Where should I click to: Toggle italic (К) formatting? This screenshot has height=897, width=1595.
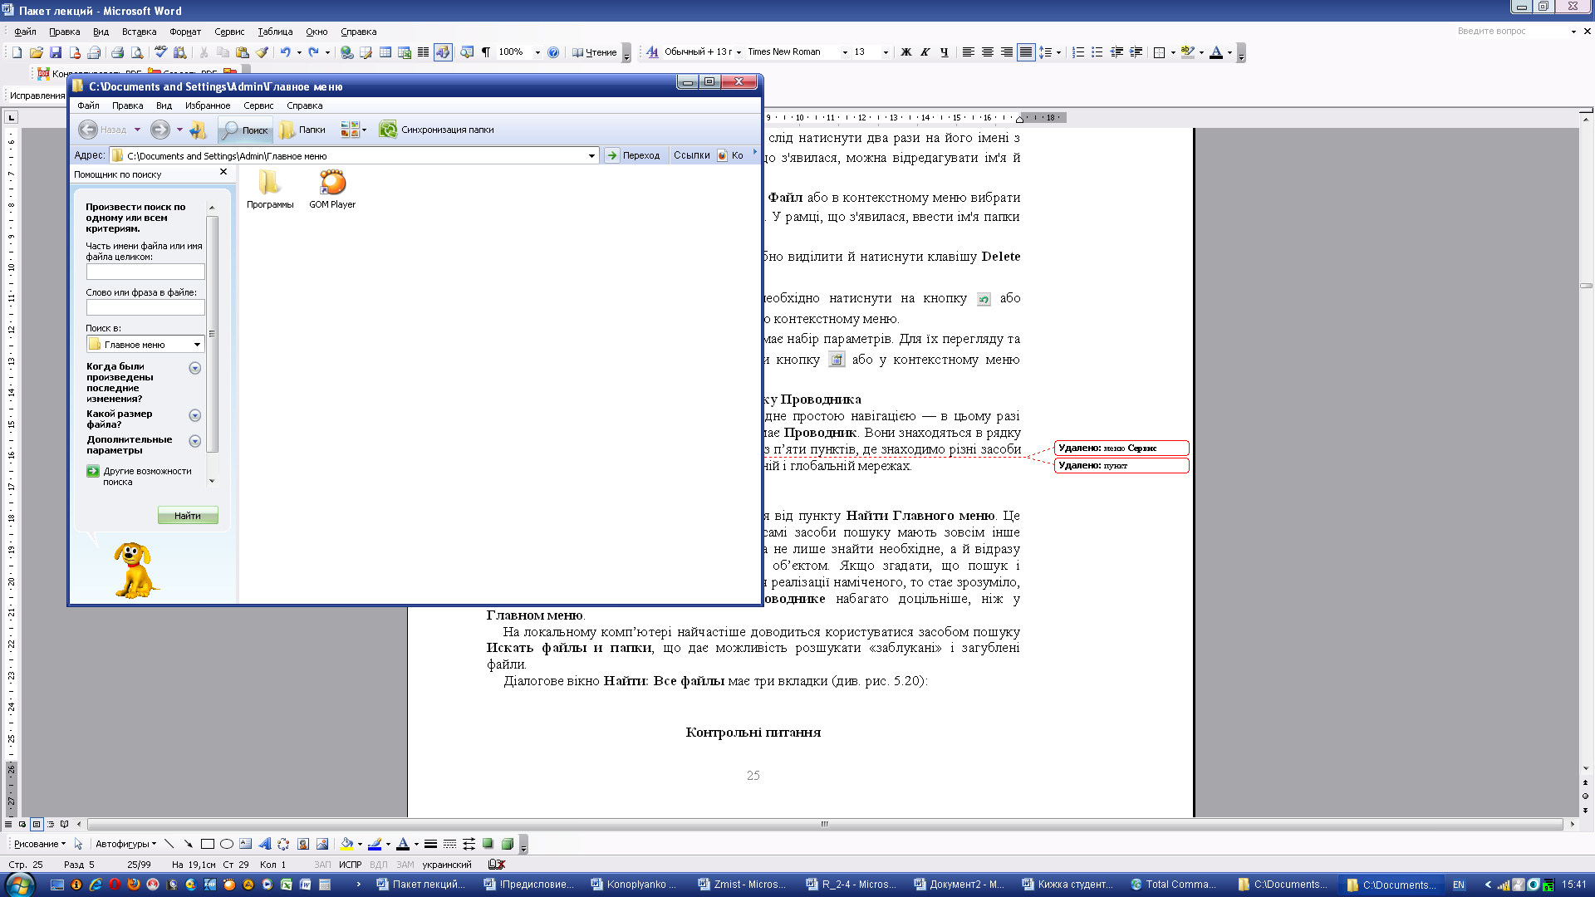[x=925, y=52]
